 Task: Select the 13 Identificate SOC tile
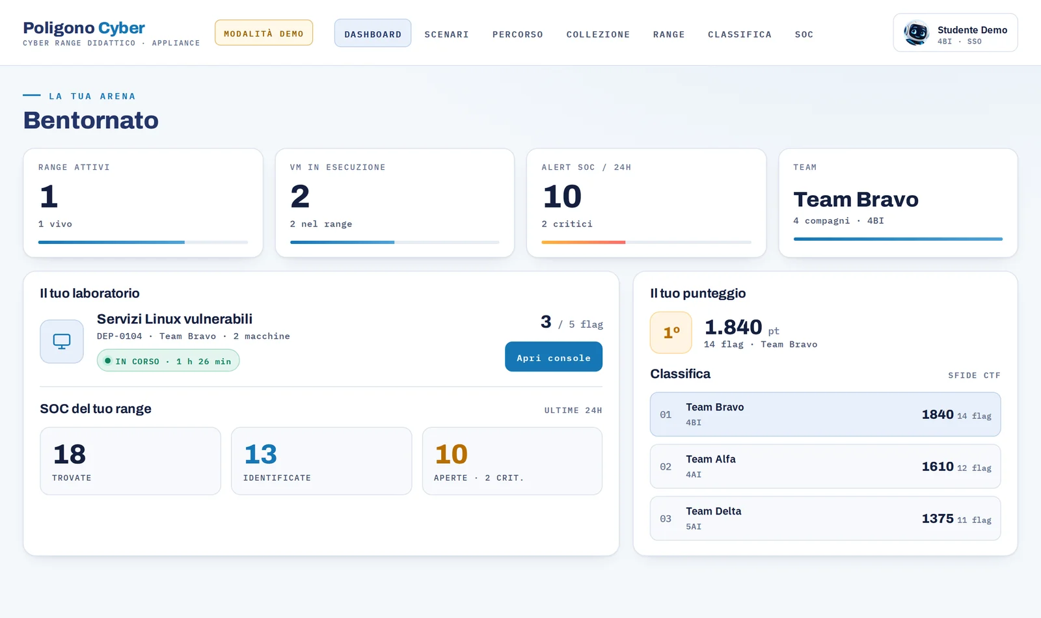(321, 461)
